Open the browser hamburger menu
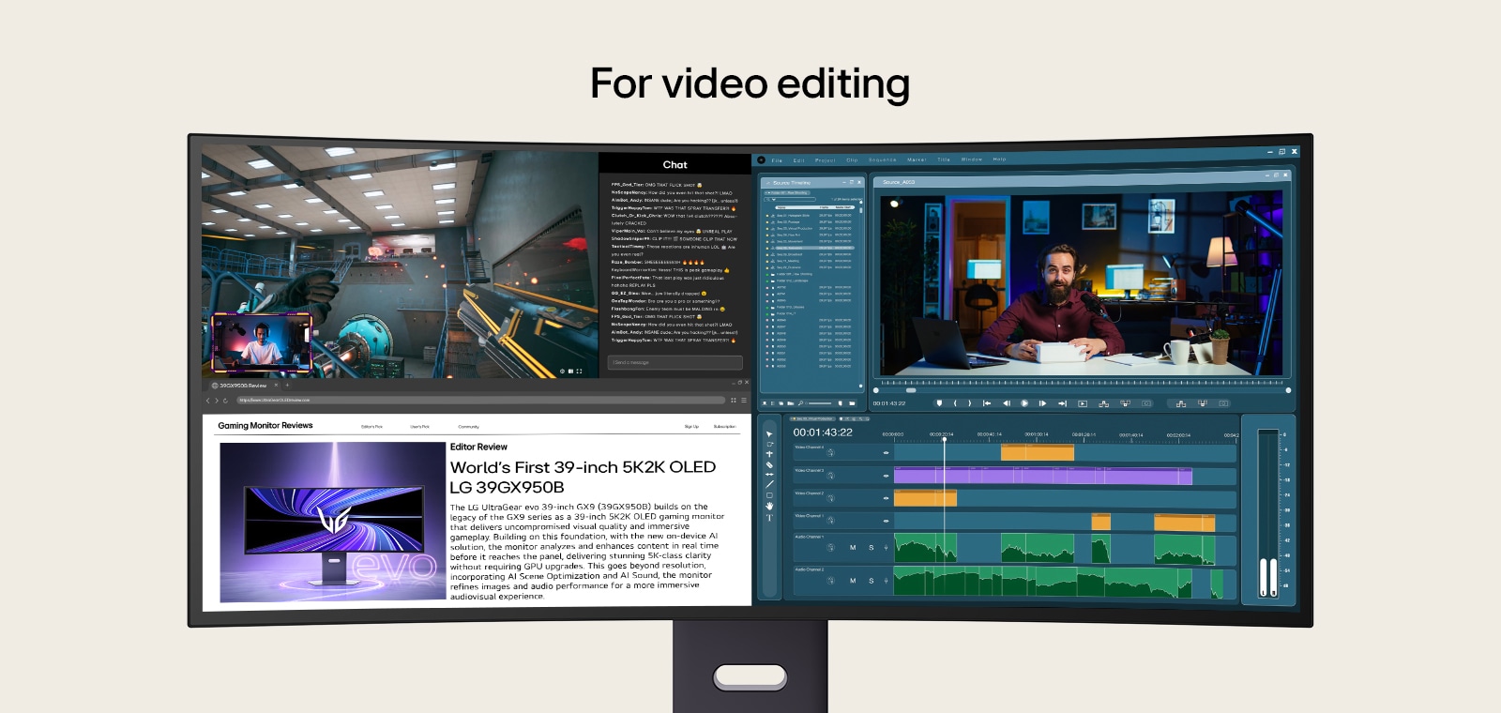This screenshot has height=713, width=1501. click(x=744, y=401)
